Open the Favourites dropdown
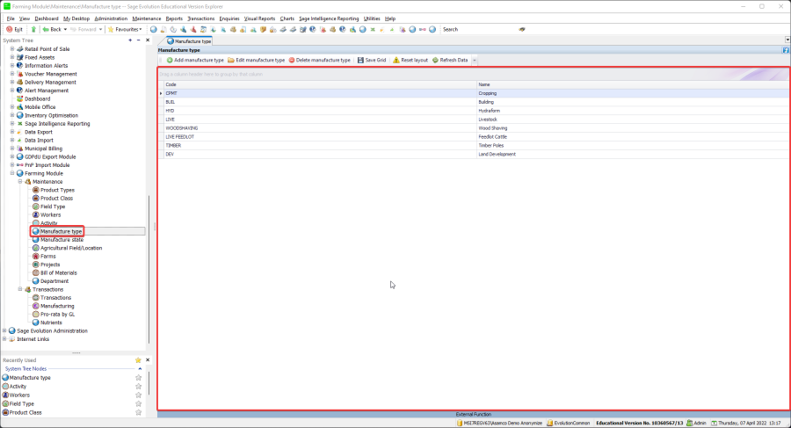This screenshot has width=791, height=428. point(127,29)
